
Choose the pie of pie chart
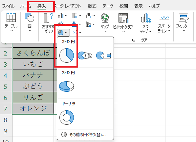pyautogui.click(x=85, y=55)
